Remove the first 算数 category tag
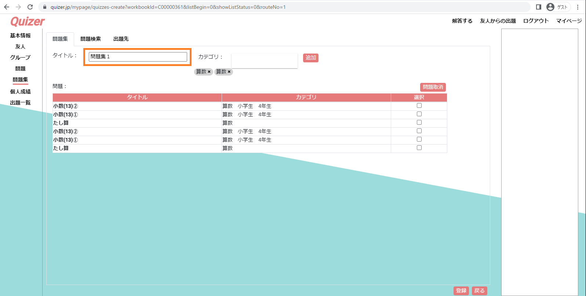This screenshot has height=296, width=586. pos(209,72)
